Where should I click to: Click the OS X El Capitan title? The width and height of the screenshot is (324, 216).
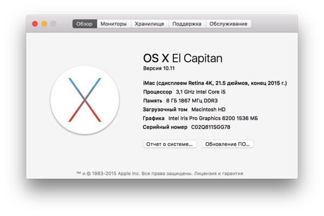[x=183, y=58]
